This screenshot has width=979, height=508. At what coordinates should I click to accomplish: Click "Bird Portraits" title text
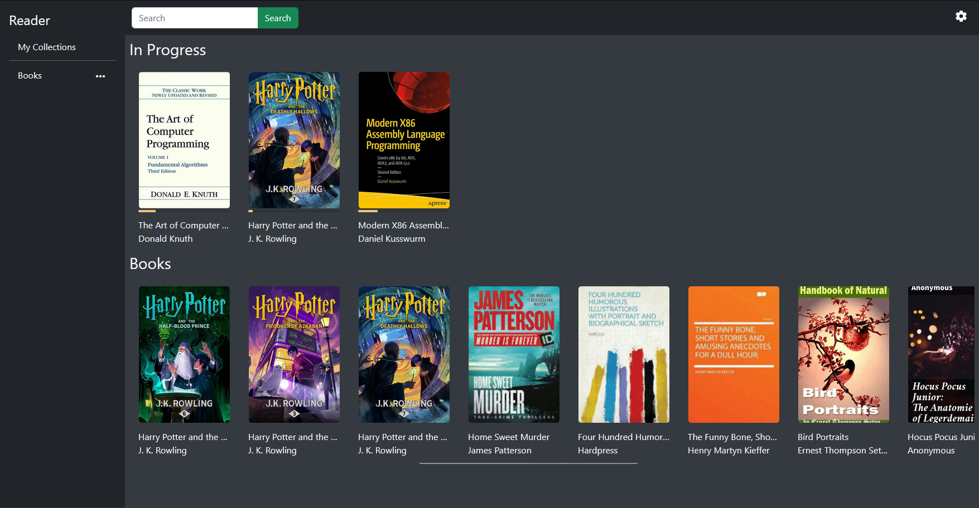tap(823, 437)
